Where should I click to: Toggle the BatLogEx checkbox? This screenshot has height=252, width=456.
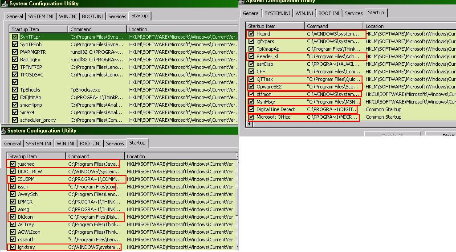click(15, 60)
